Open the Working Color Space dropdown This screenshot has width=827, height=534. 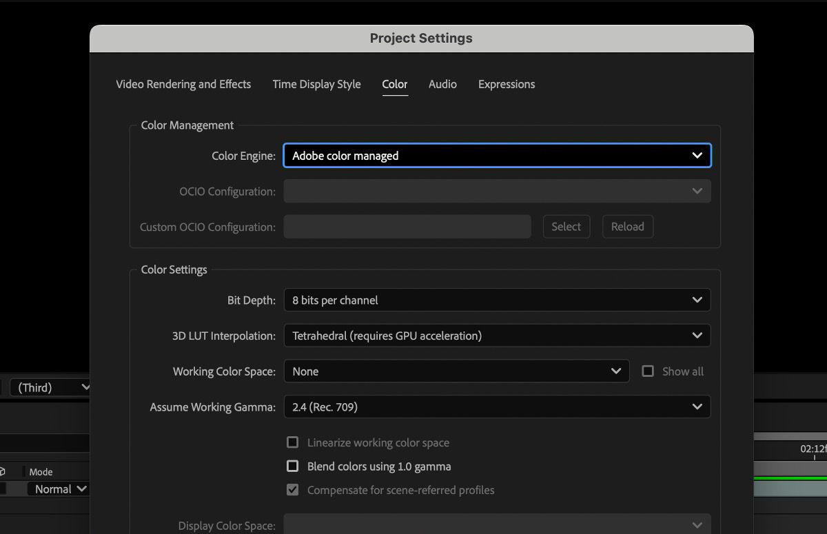click(x=457, y=371)
